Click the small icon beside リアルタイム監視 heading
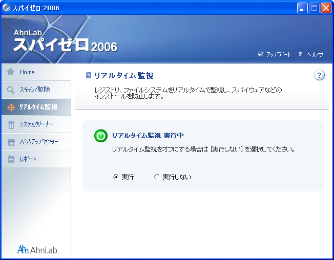334x260 pixels. click(89, 75)
